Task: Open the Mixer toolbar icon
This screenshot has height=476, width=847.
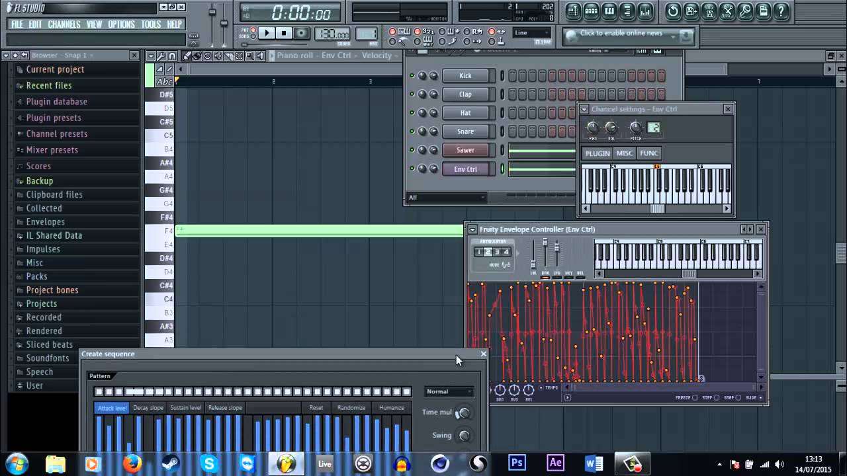Action: 645,11
